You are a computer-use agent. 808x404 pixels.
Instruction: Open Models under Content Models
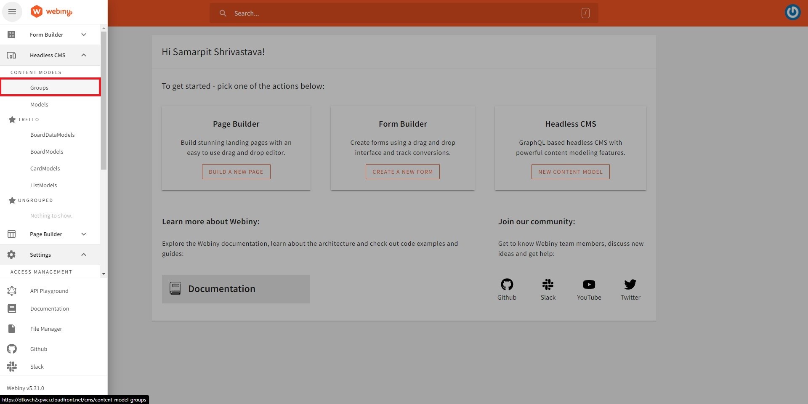[50, 104]
